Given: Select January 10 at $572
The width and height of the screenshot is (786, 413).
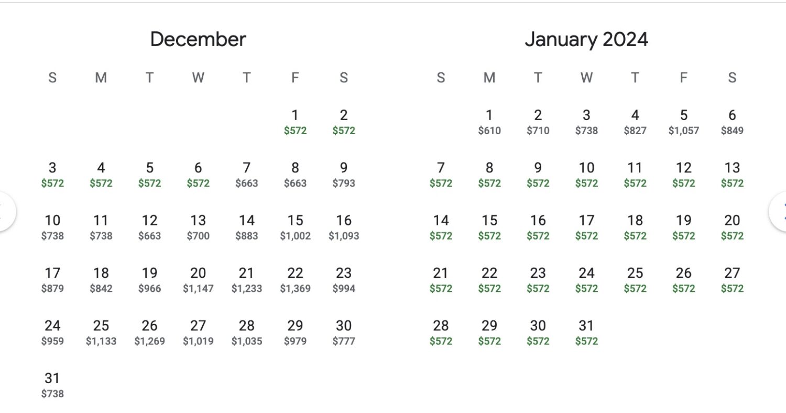Looking at the screenshot, I should (x=586, y=175).
